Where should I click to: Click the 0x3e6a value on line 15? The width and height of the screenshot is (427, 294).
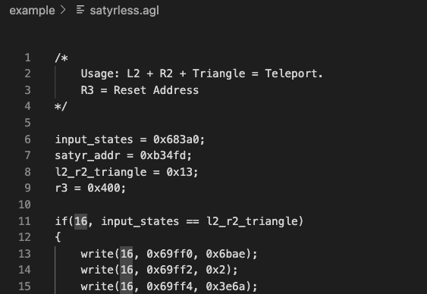coord(225,286)
